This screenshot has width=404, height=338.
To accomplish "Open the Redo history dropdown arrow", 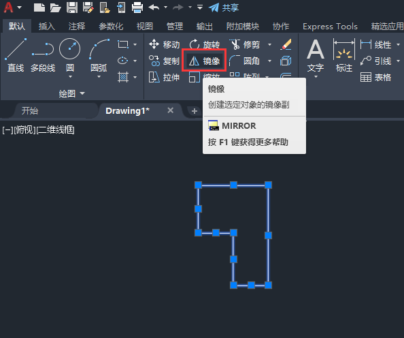I will tap(190, 7).
